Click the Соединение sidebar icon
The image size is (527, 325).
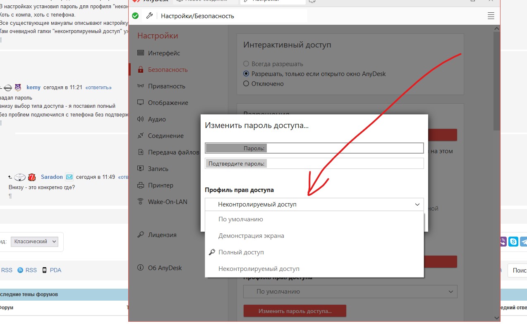click(141, 136)
